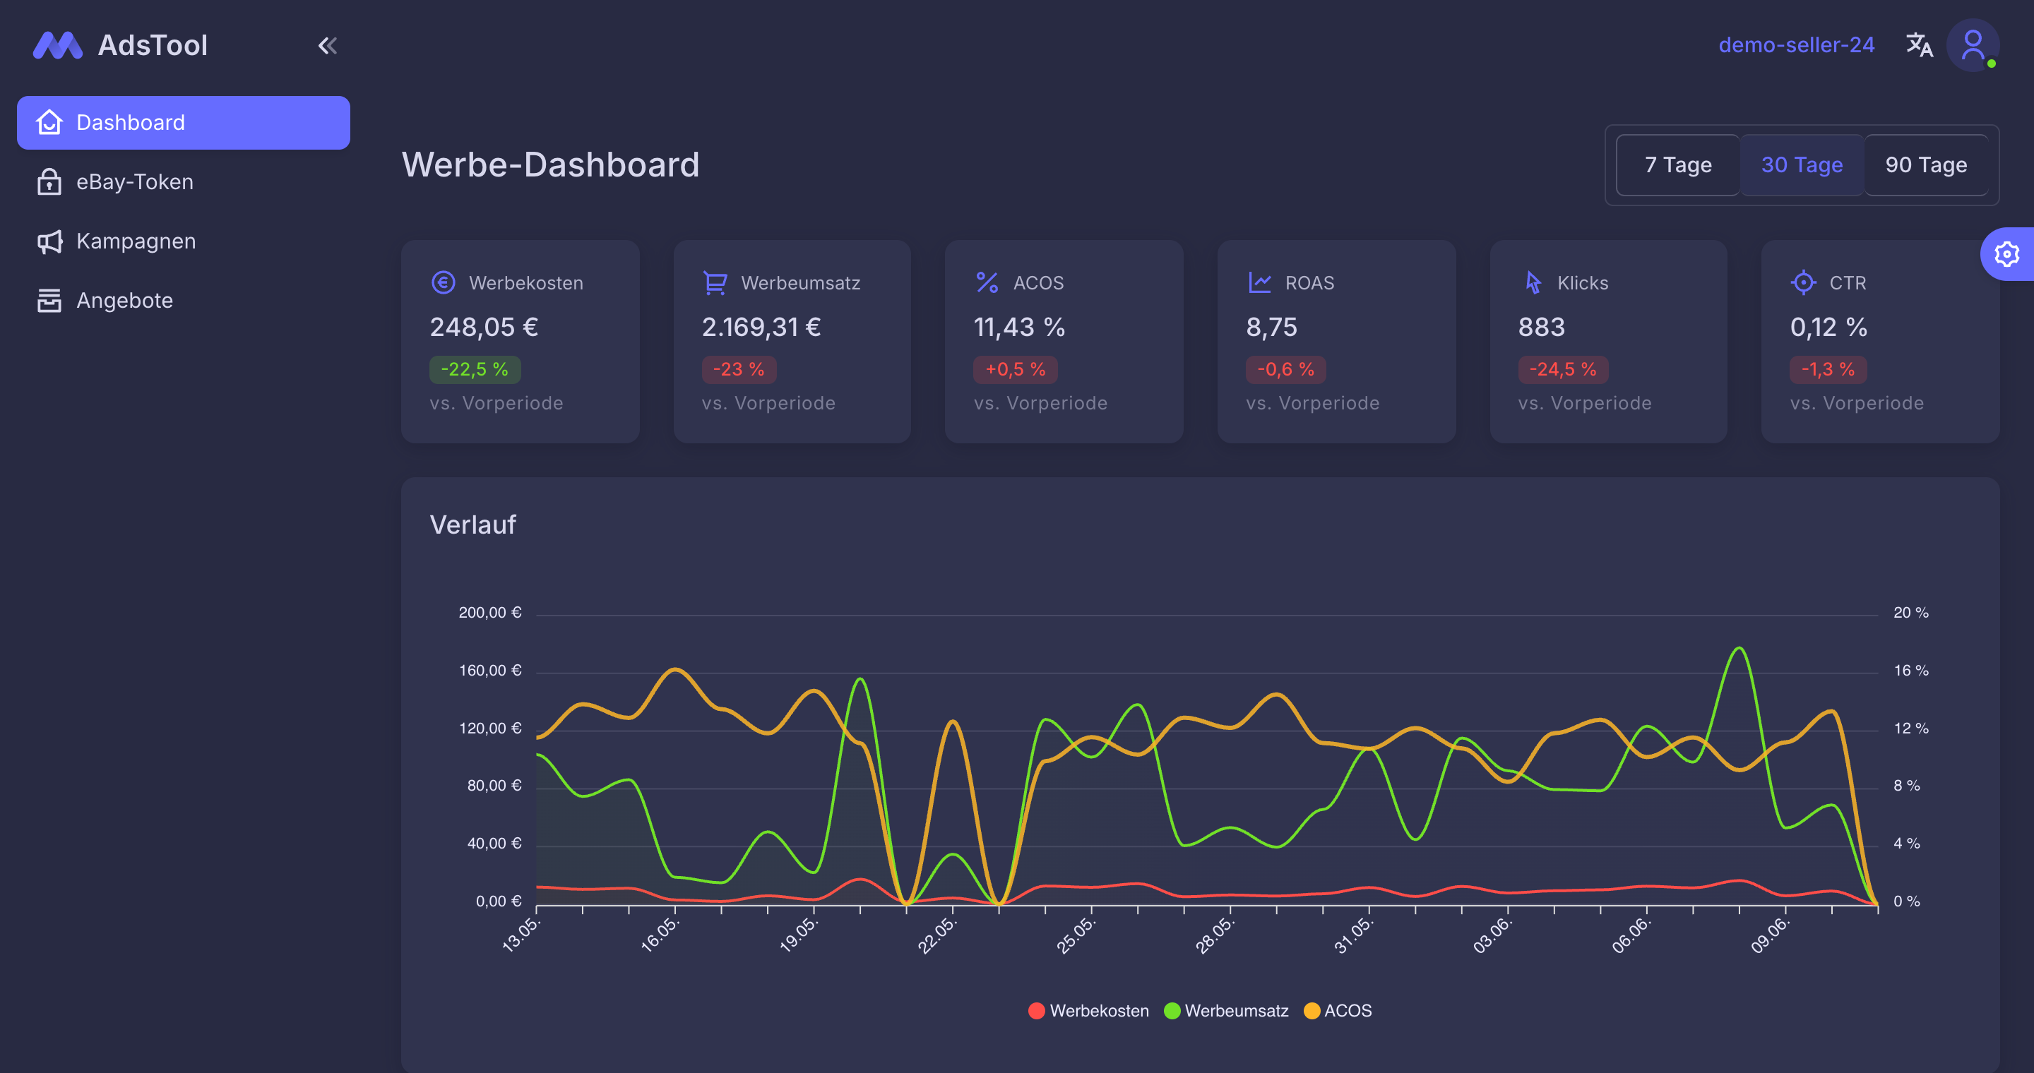The width and height of the screenshot is (2034, 1073).
Task: Toggle ACOS orange legend entry
Action: [1338, 1011]
